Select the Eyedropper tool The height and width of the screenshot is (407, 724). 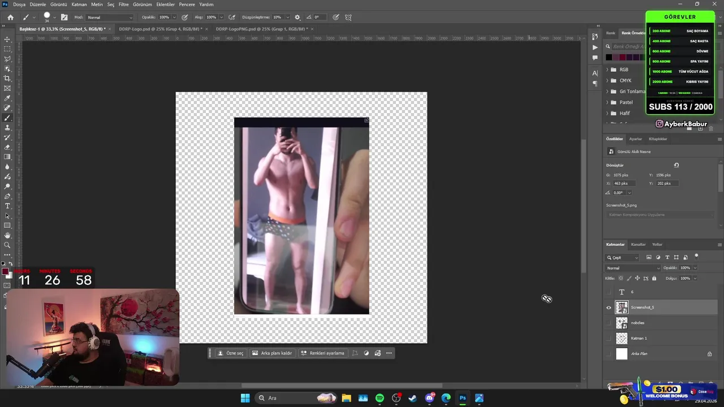tap(7, 98)
